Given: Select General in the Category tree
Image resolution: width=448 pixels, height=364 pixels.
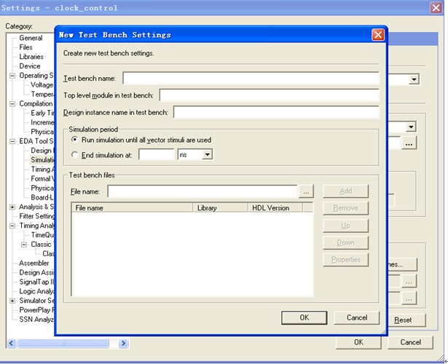Looking at the screenshot, I should click(x=31, y=38).
